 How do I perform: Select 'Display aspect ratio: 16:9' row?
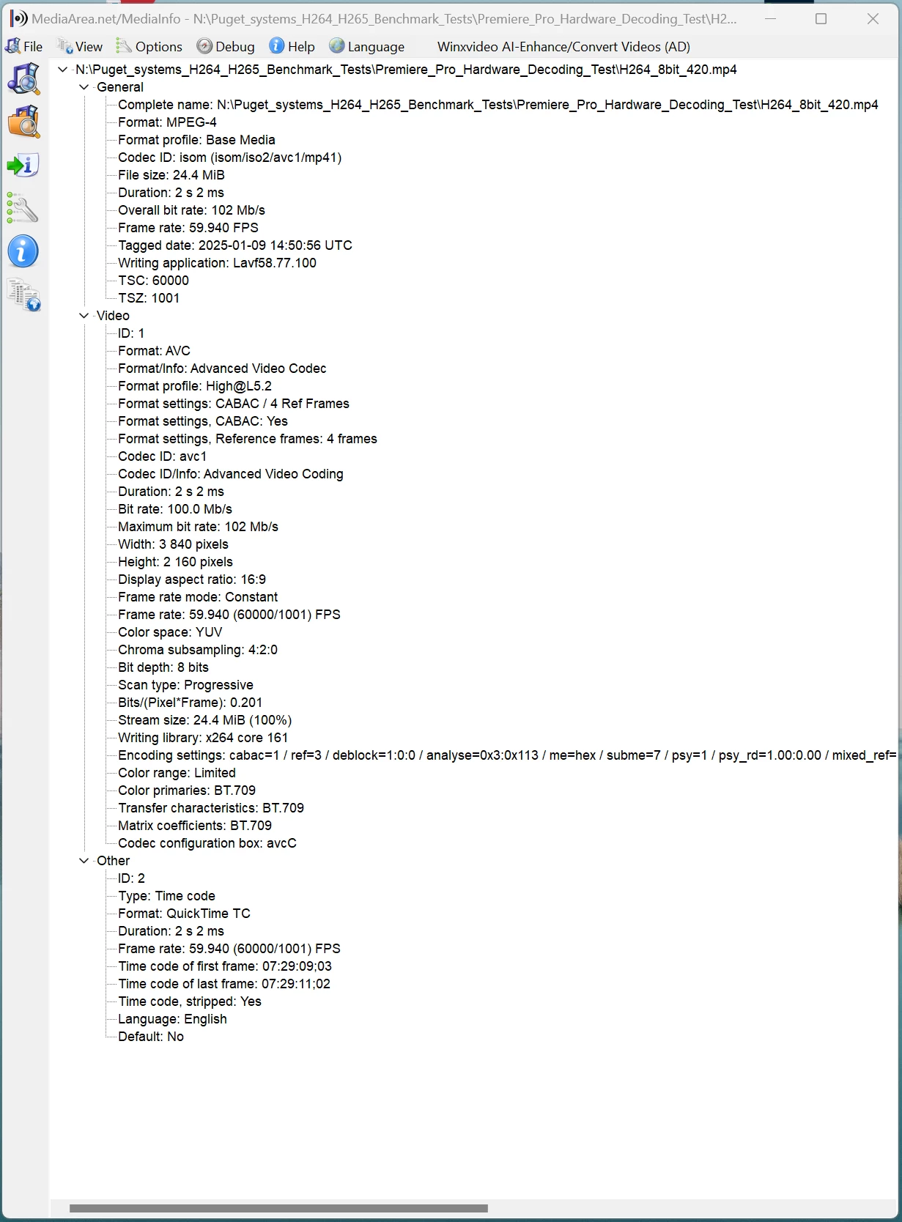tap(192, 579)
